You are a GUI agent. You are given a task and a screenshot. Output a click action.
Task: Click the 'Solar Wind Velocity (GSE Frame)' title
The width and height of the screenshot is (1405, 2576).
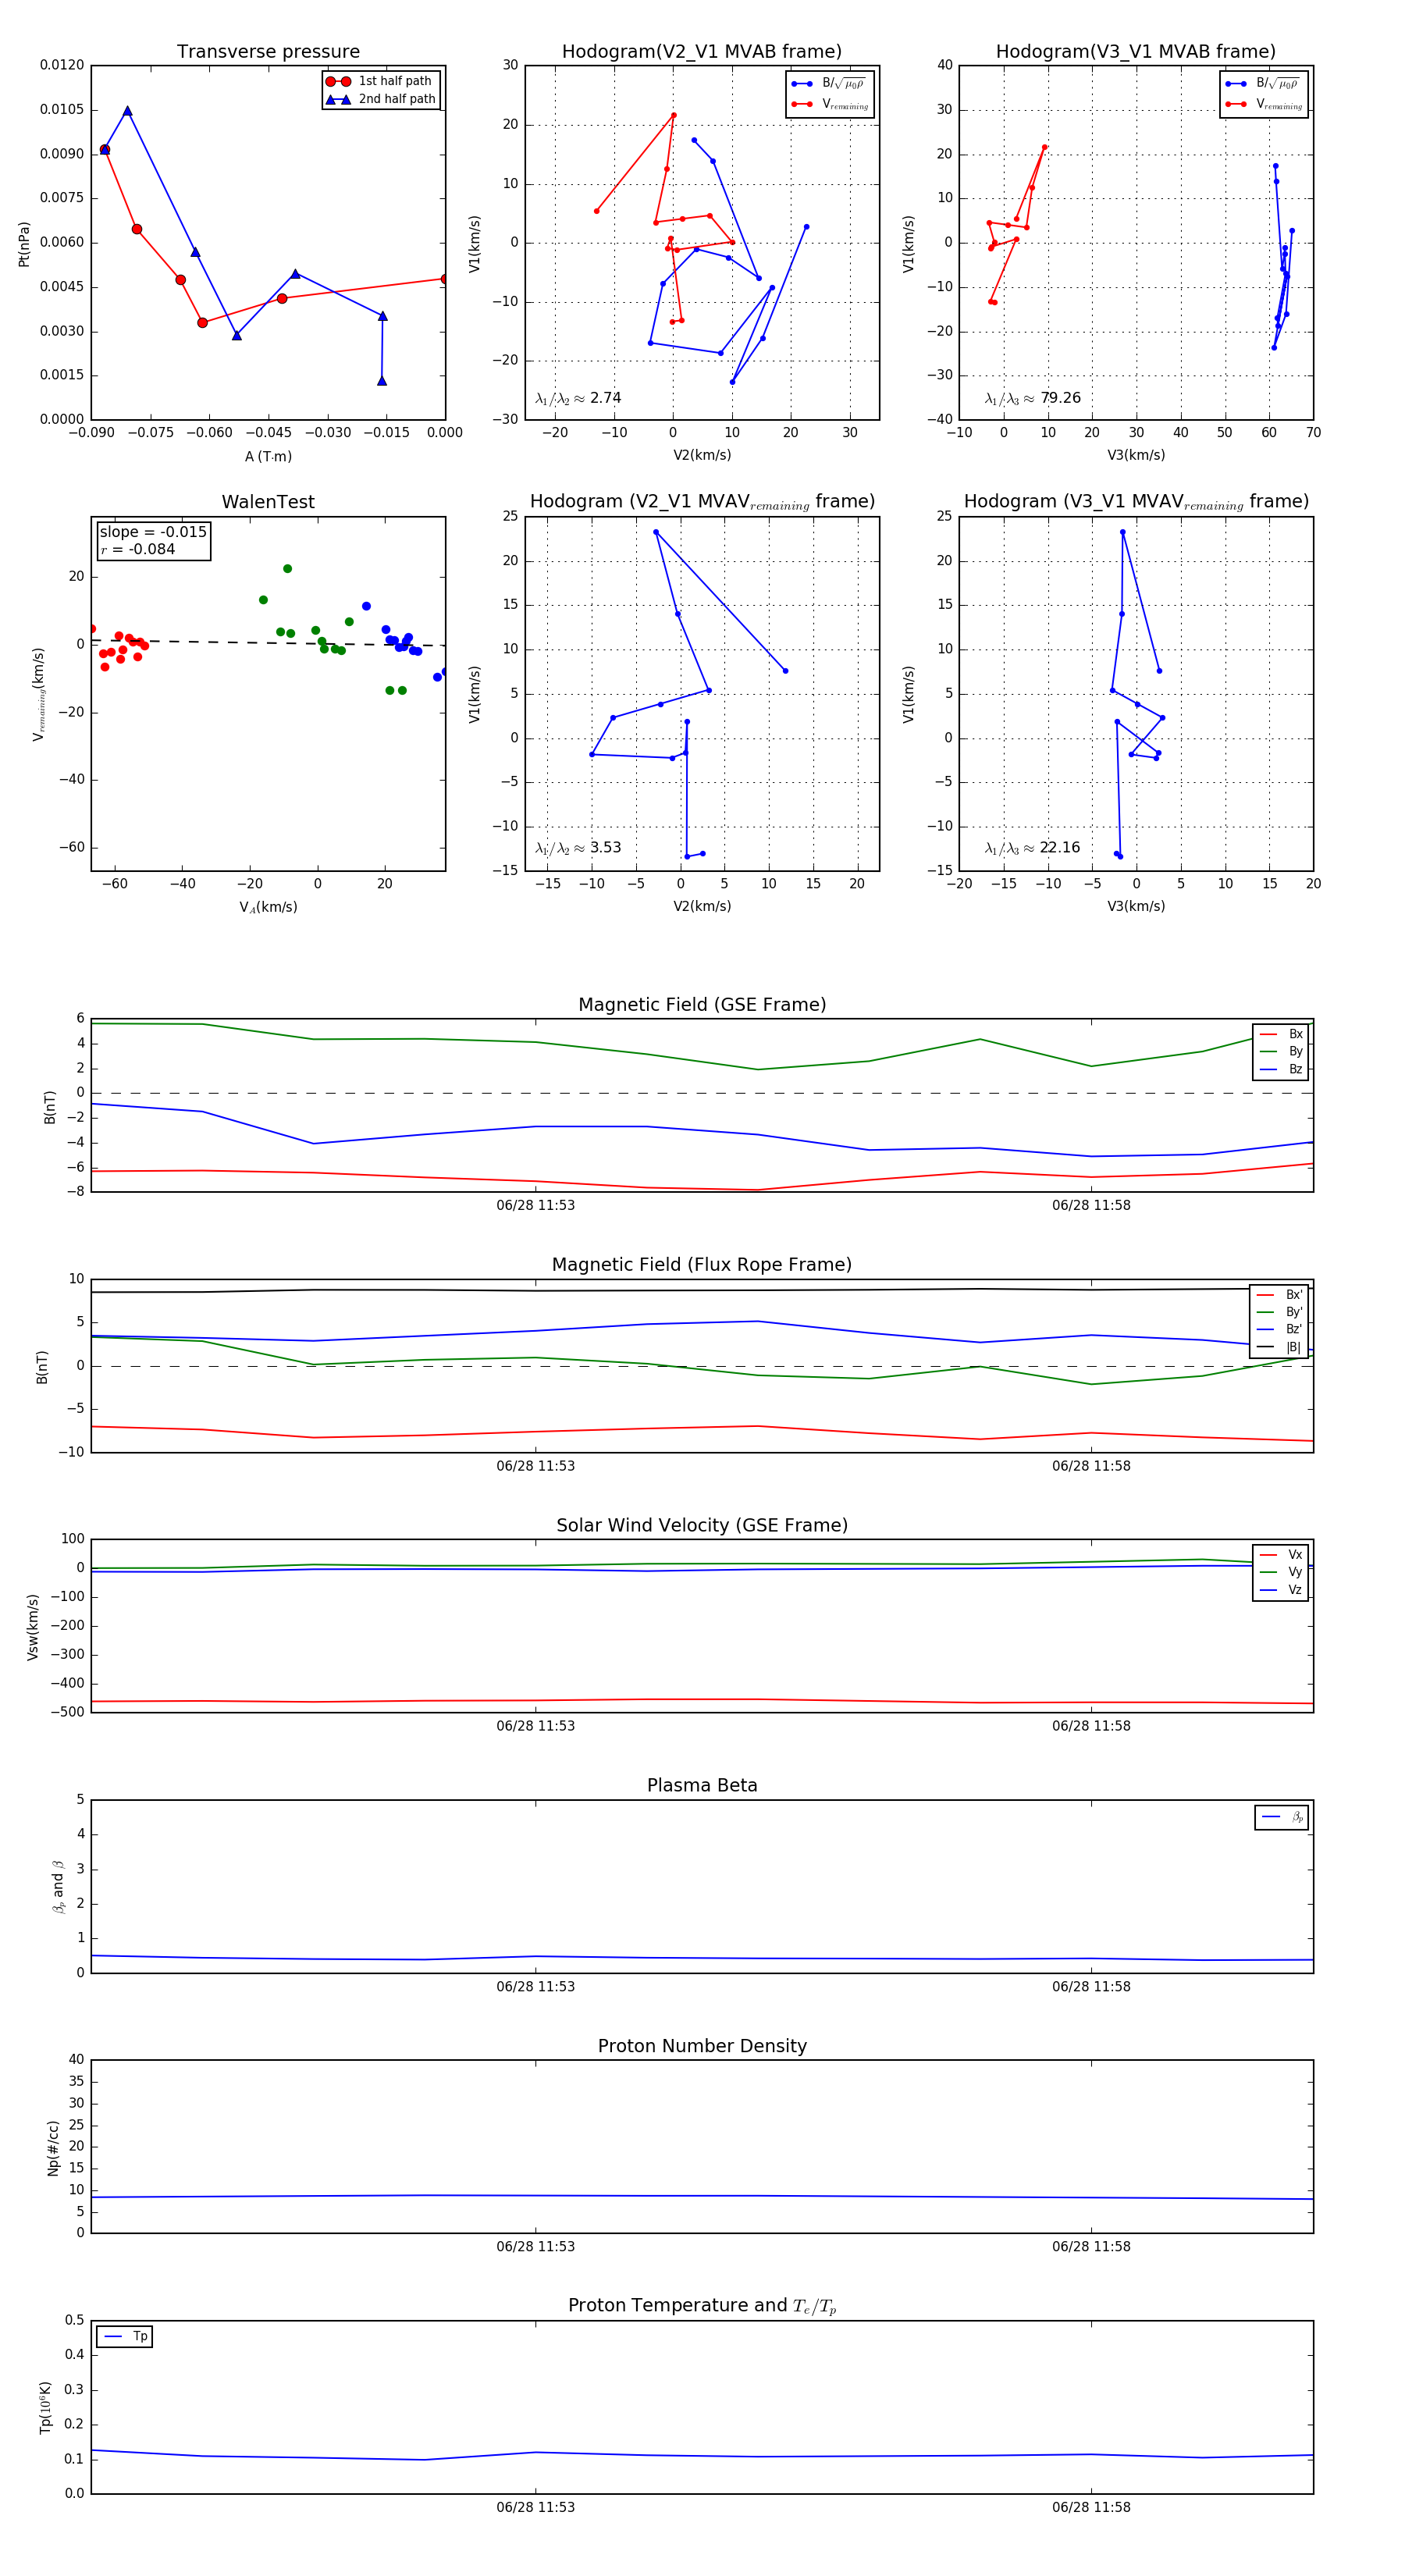click(702, 1525)
